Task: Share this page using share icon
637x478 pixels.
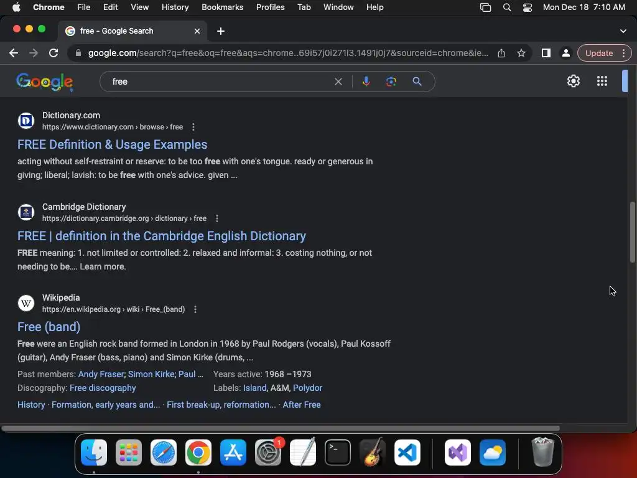Action: 501,53
